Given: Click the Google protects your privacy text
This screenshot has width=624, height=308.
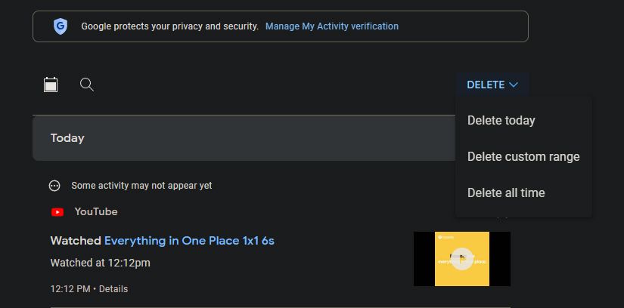Looking at the screenshot, I should click(169, 26).
